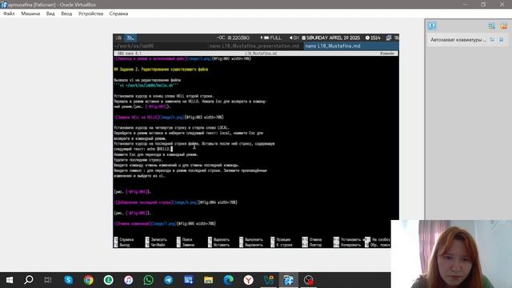Launch Microsoft Edge from the taskbar
Viewport: 512px width, 288px height.
(229, 280)
